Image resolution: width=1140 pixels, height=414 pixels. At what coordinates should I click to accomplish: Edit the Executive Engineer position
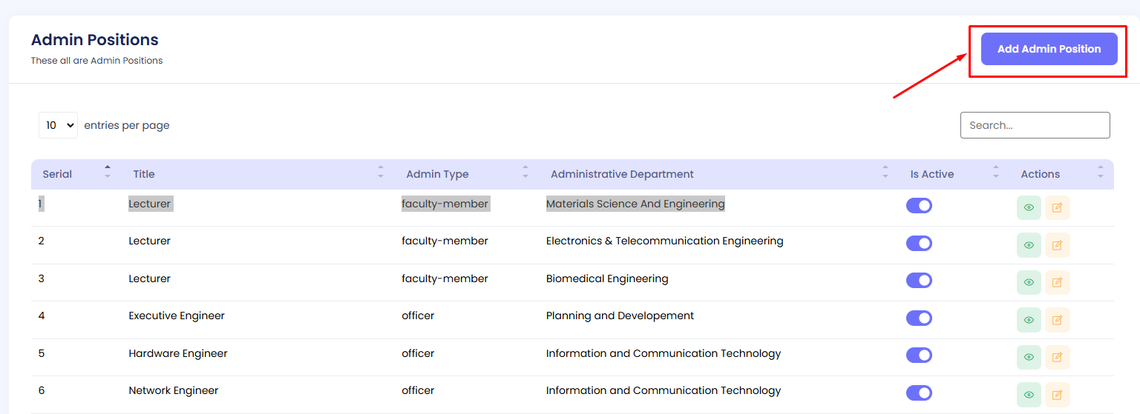pyautogui.click(x=1057, y=320)
